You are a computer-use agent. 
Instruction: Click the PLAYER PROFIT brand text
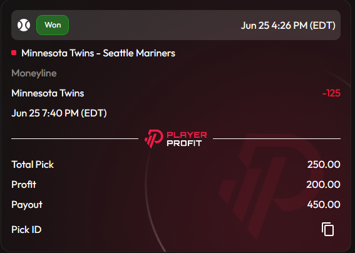tap(187, 139)
